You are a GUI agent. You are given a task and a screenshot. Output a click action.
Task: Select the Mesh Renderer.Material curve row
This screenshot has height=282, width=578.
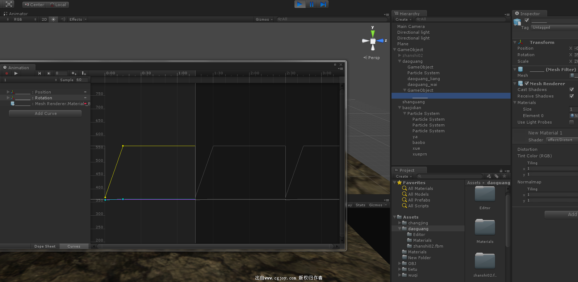coord(45,104)
